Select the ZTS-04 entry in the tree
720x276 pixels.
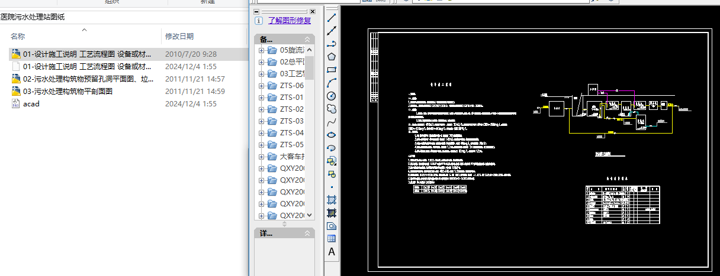pos(292,133)
